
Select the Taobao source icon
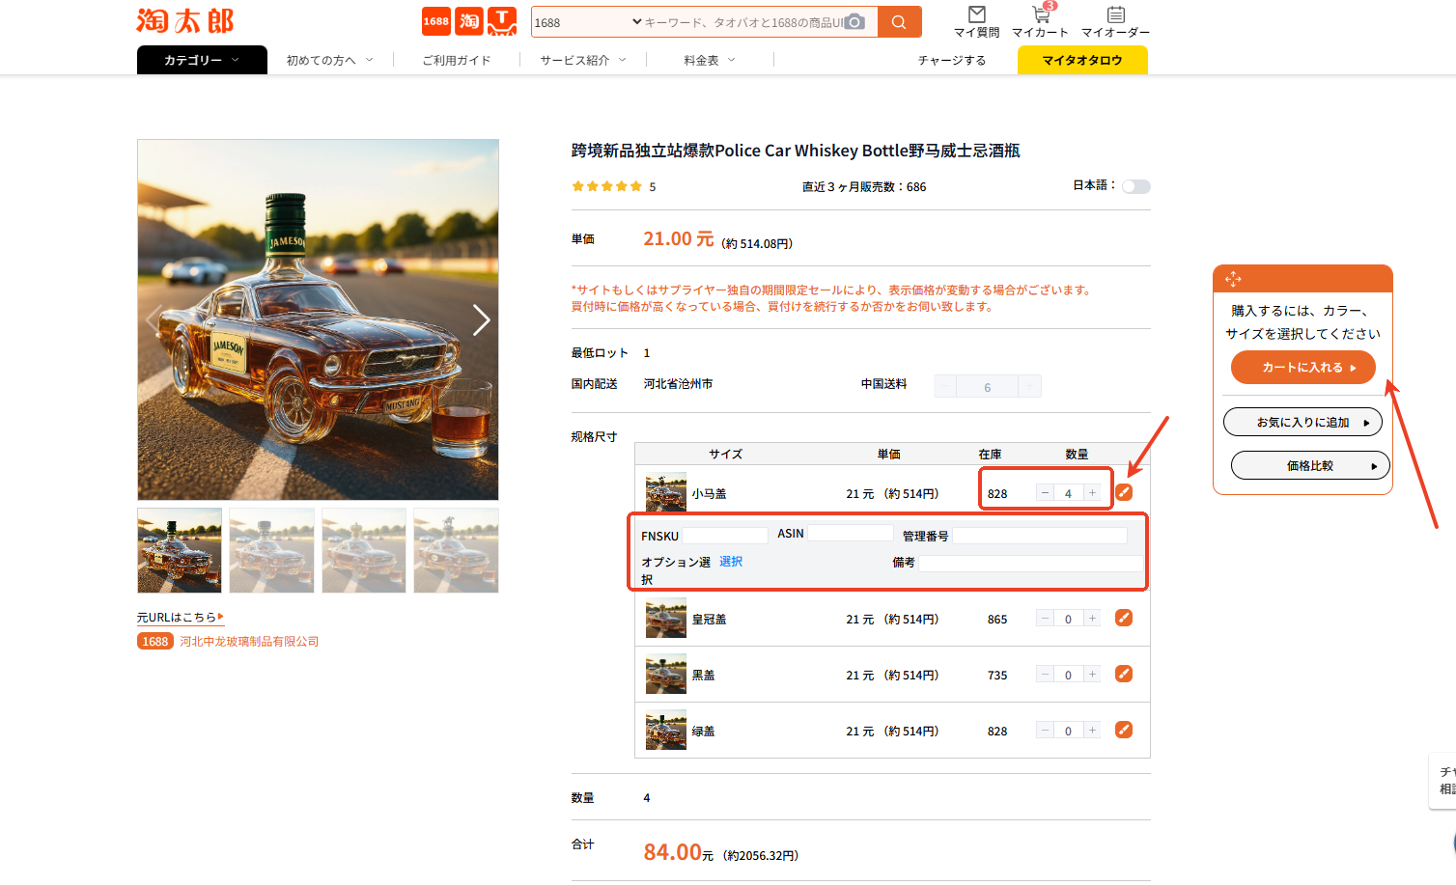click(469, 21)
